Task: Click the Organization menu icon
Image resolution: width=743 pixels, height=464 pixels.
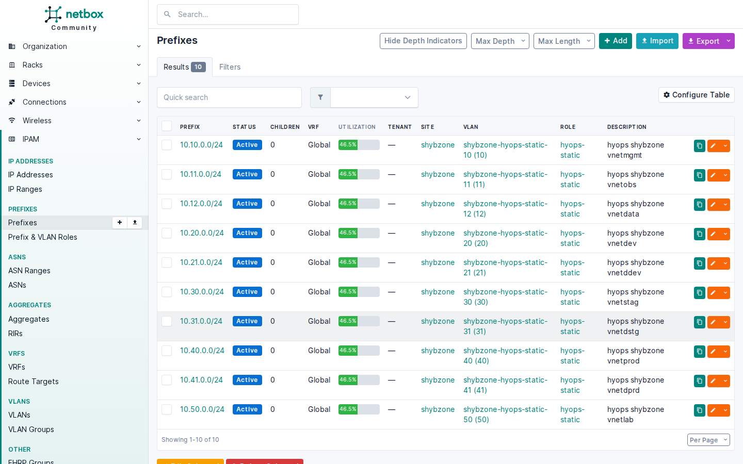Action: coord(12,46)
